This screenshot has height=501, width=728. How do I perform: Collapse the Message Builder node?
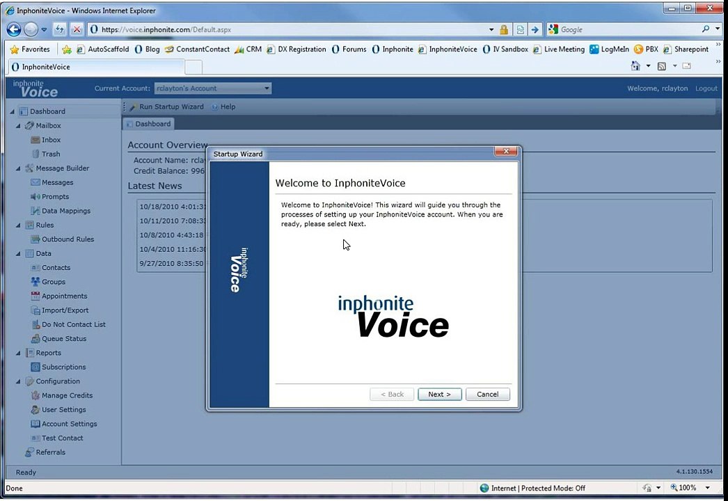click(x=18, y=168)
